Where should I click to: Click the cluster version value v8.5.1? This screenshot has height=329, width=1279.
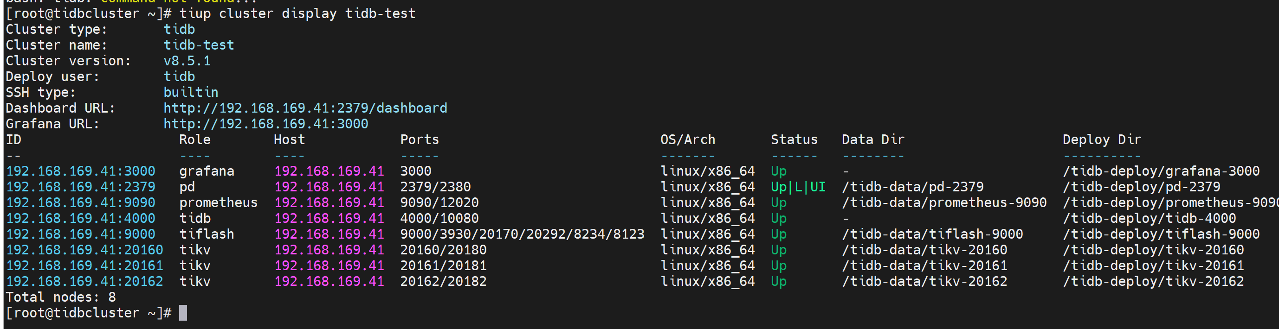(x=187, y=61)
